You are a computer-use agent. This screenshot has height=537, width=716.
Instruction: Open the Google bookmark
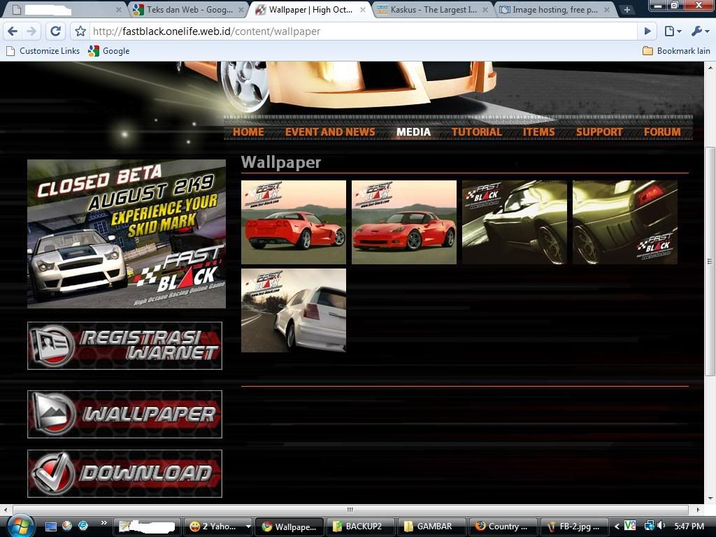[x=109, y=51]
